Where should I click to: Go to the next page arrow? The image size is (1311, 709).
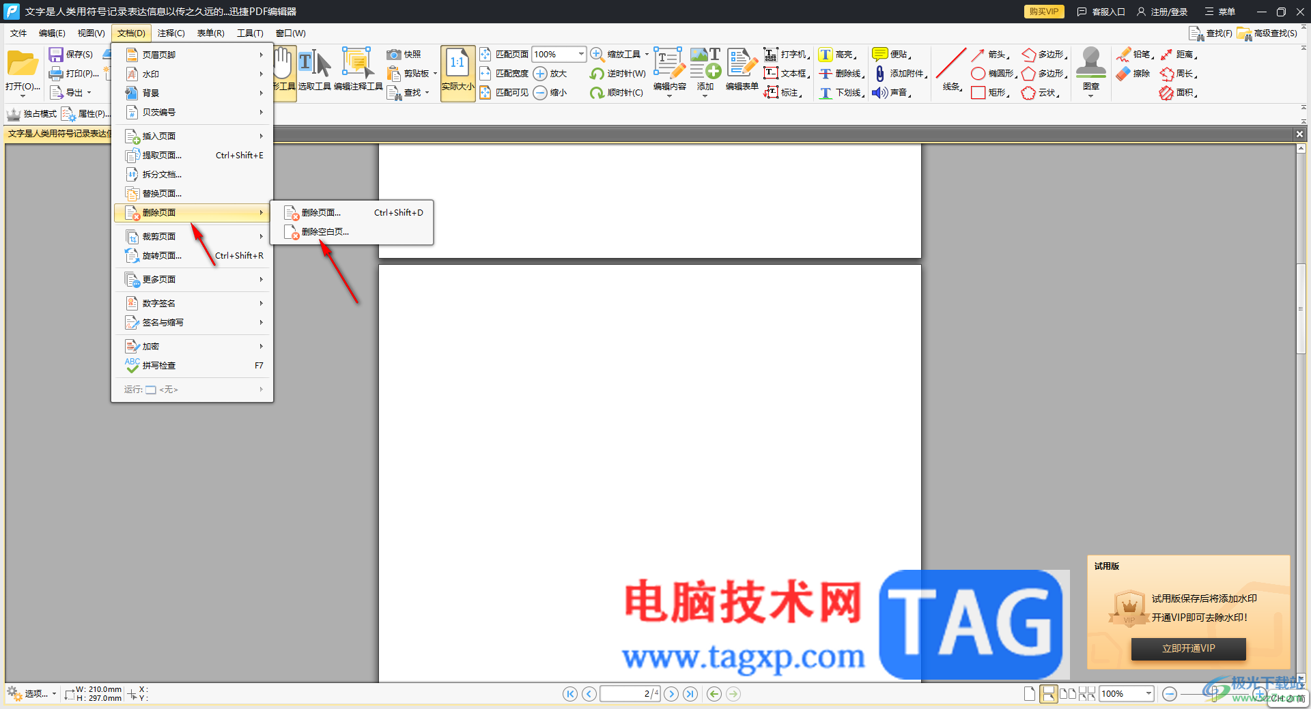pos(671,694)
